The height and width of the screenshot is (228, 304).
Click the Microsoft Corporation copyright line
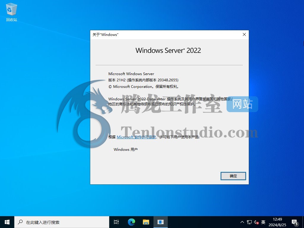point(143,87)
